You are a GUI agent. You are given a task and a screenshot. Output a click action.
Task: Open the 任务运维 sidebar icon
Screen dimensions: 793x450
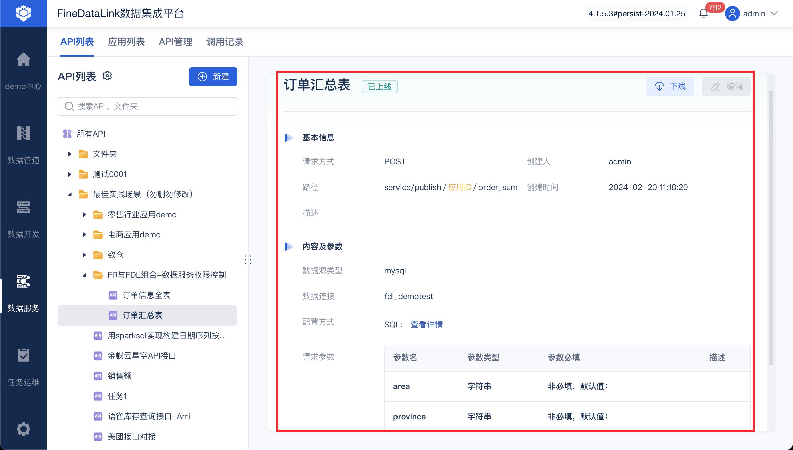(x=24, y=355)
